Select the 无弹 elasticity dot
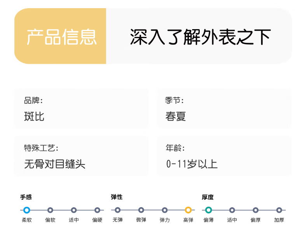The width and height of the screenshot is (307, 241). [x=117, y=210]
